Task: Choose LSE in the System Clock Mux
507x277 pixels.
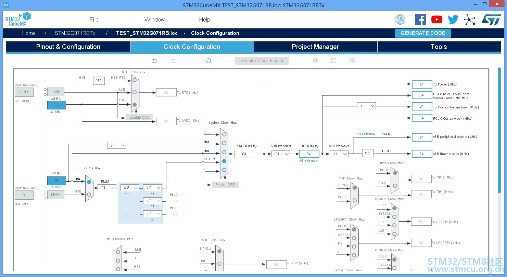Action: [224, 134]
